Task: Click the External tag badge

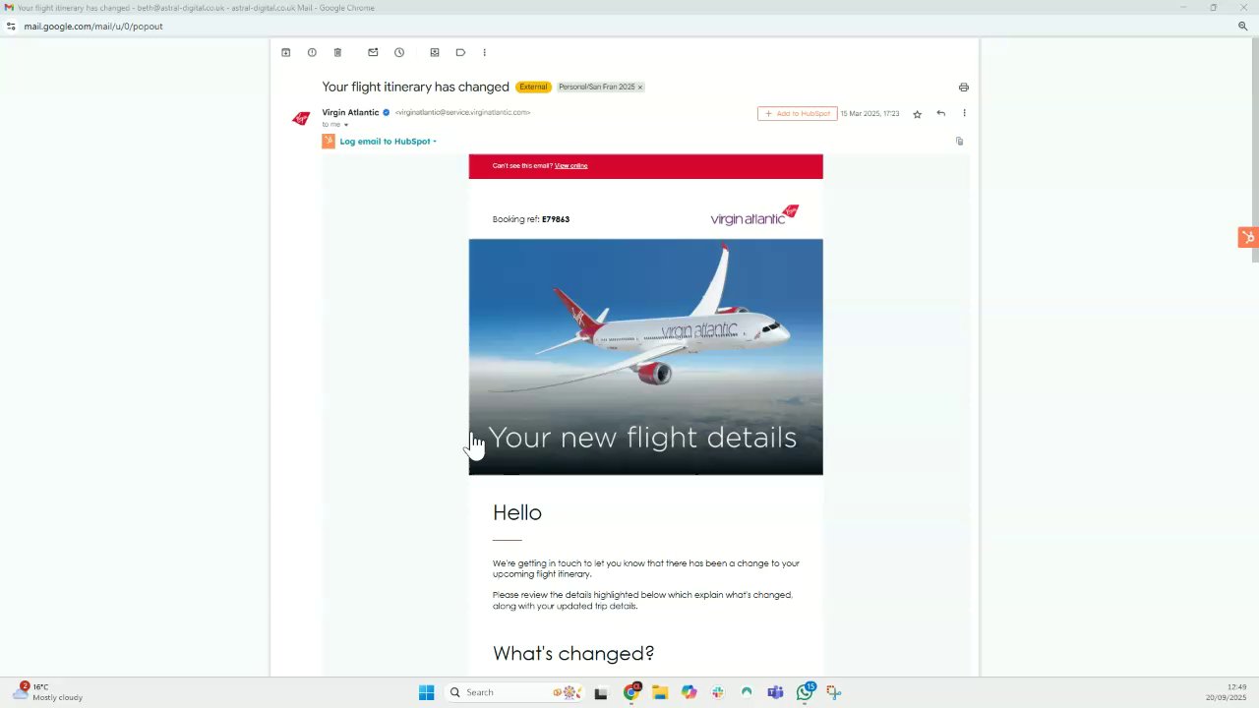Action: coord(533,87)
